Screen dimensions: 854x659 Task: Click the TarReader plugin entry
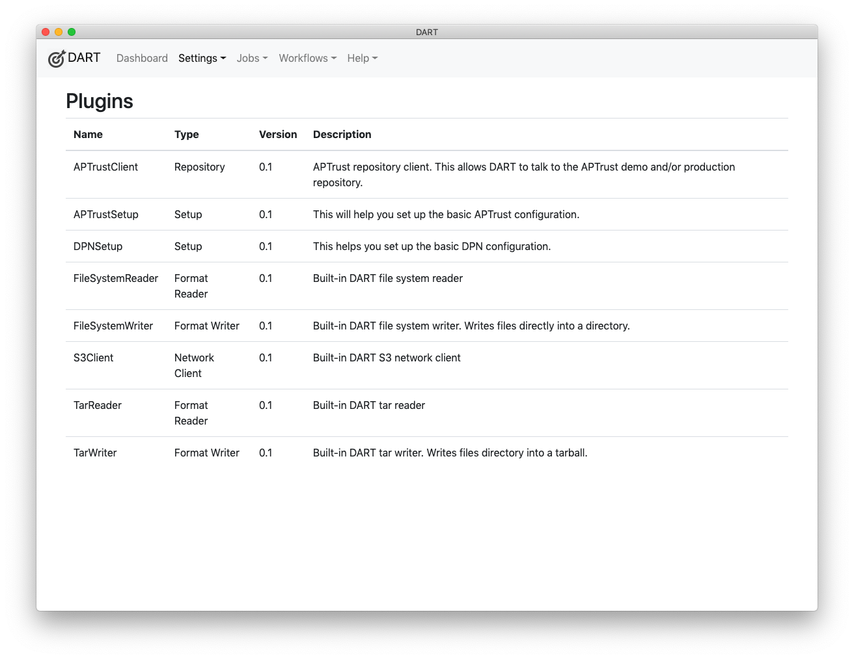pyautogui.click(x=96, y=405)
